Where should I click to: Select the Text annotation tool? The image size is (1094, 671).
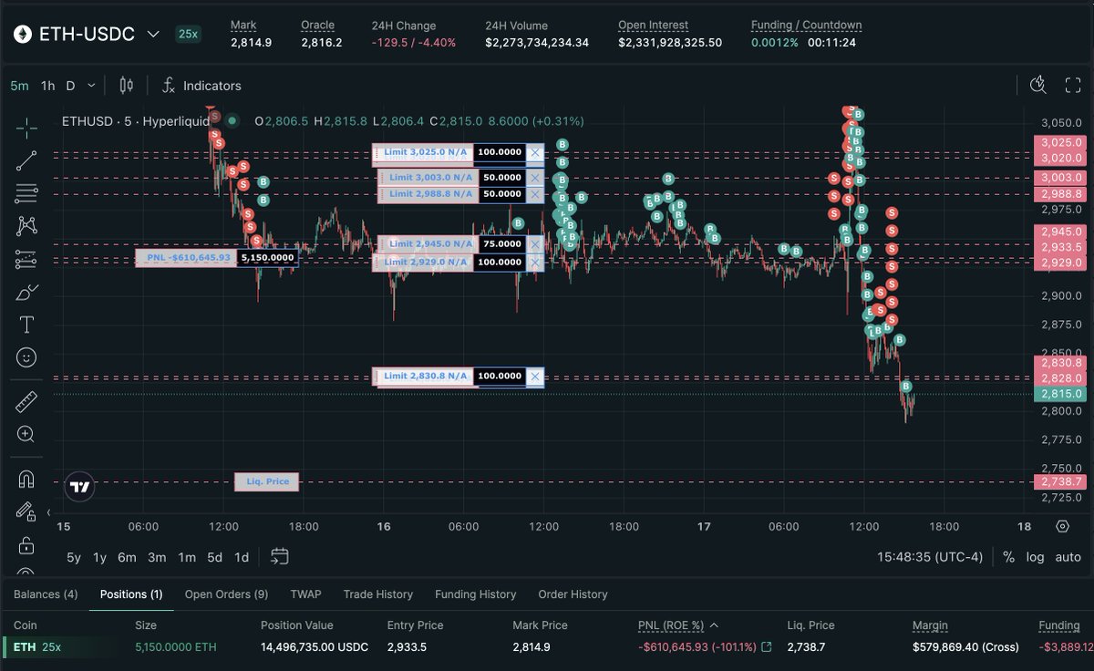click(x=26, y=325)
